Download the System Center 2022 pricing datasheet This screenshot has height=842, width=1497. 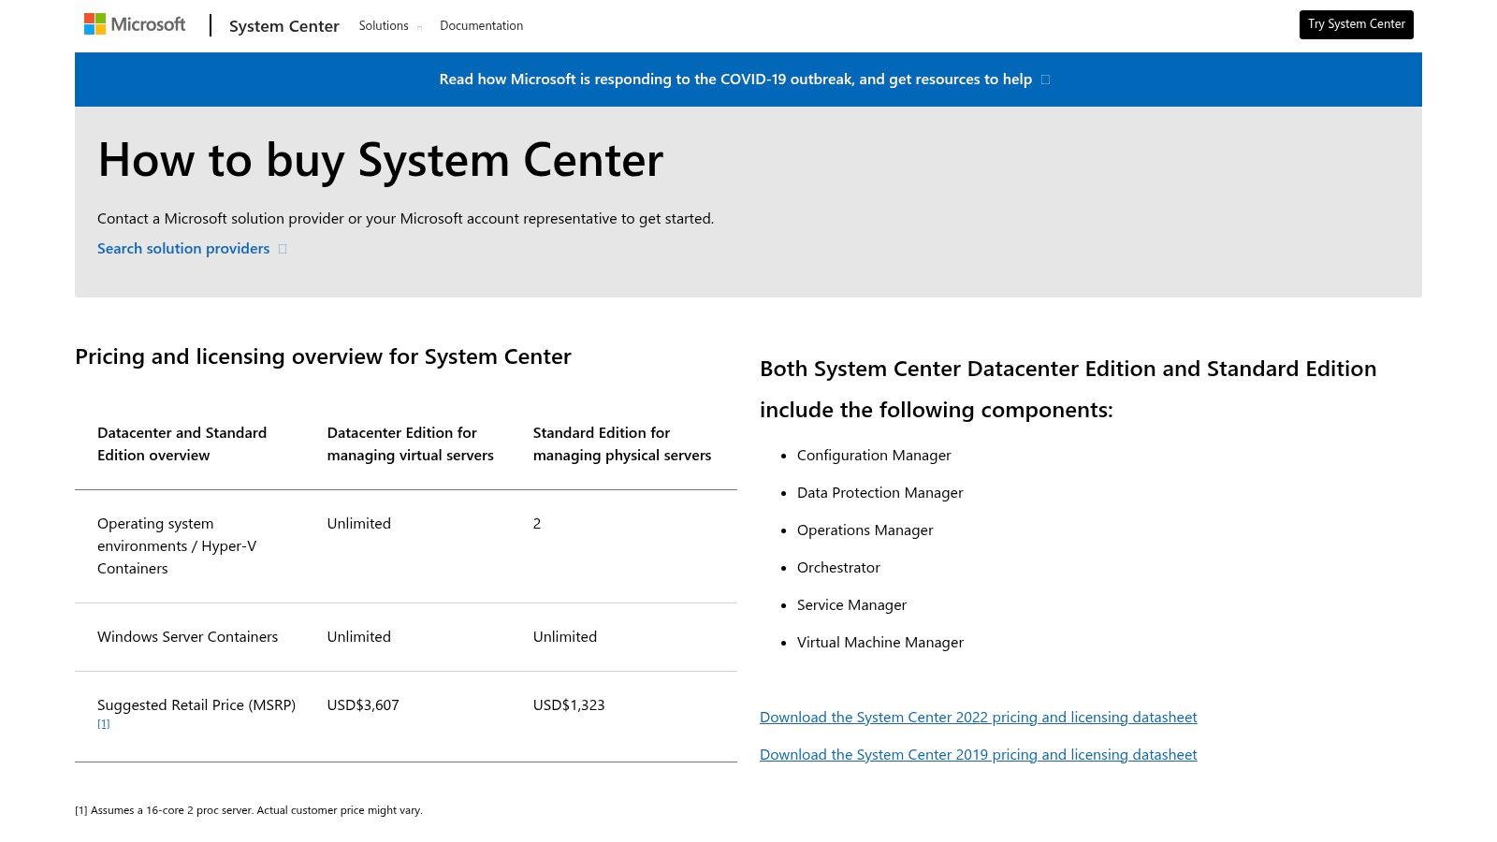[x=978, y=718]
